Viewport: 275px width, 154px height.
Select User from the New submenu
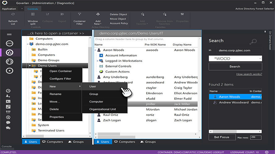pos(93,87)
